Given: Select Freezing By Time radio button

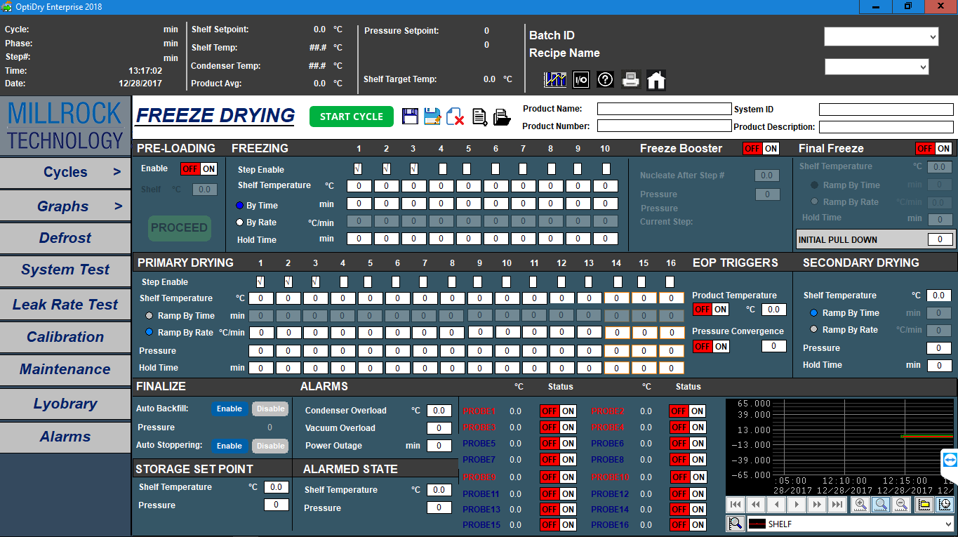Looking at the screenshot, I should (240, 206).
